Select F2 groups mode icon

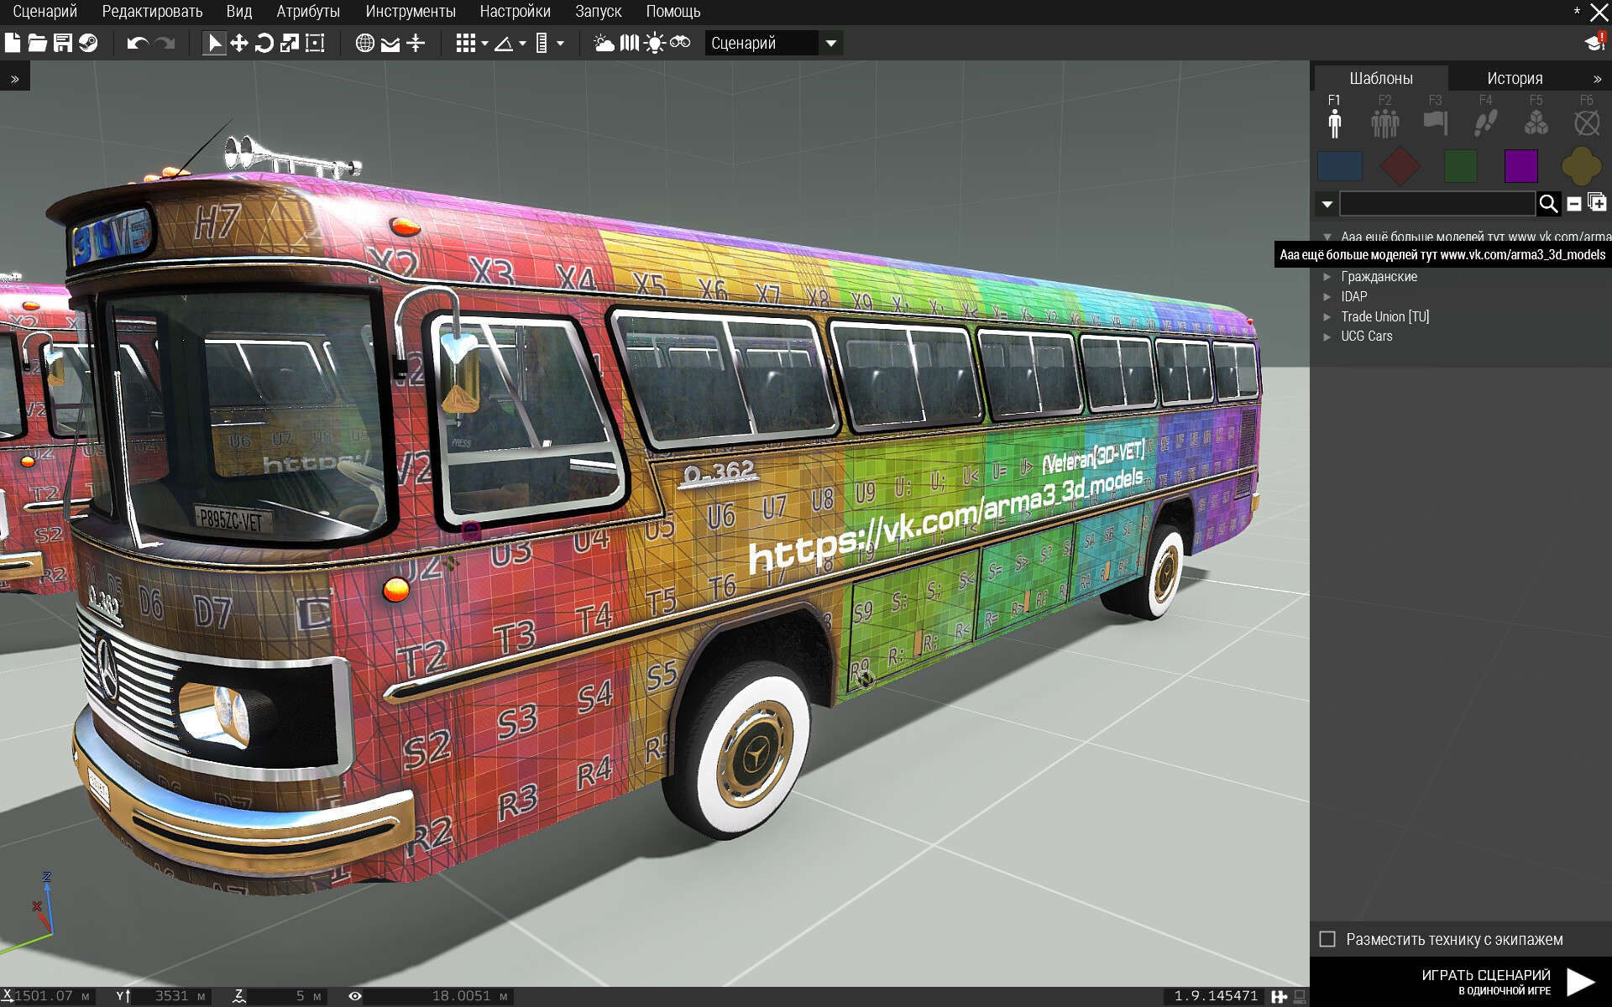pos(1384,122)
